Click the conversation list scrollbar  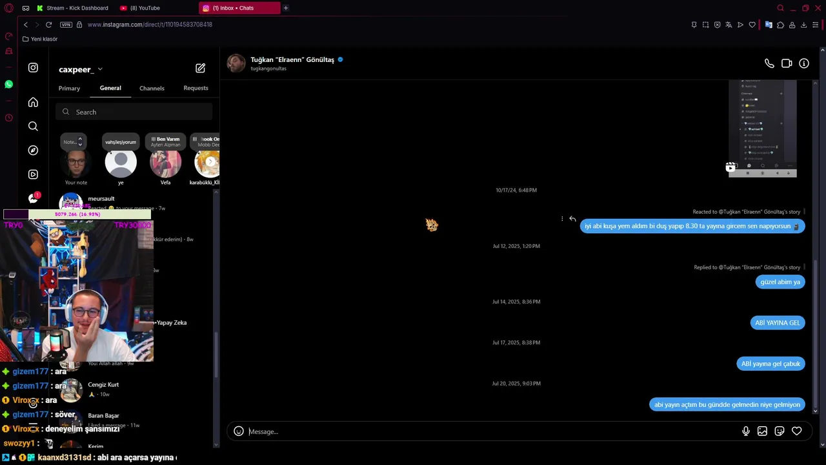click(216, 354)
